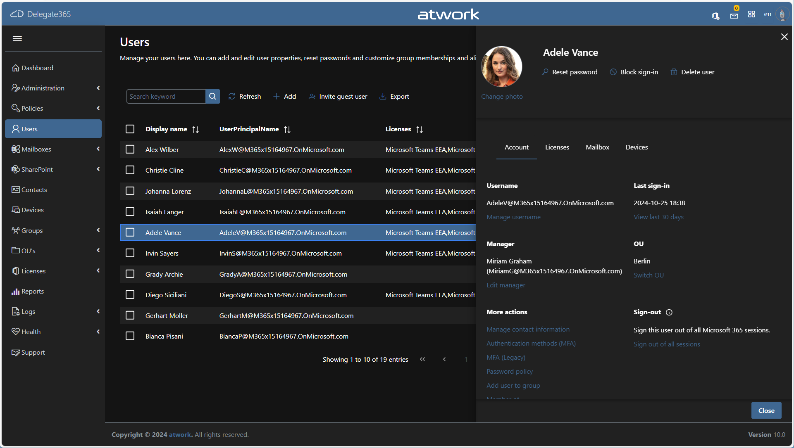Image resolution: width=794 pixels, height=448 pixels.
Task: Click the Mailboxes sidebar icon
Action: tap(16, 149)
